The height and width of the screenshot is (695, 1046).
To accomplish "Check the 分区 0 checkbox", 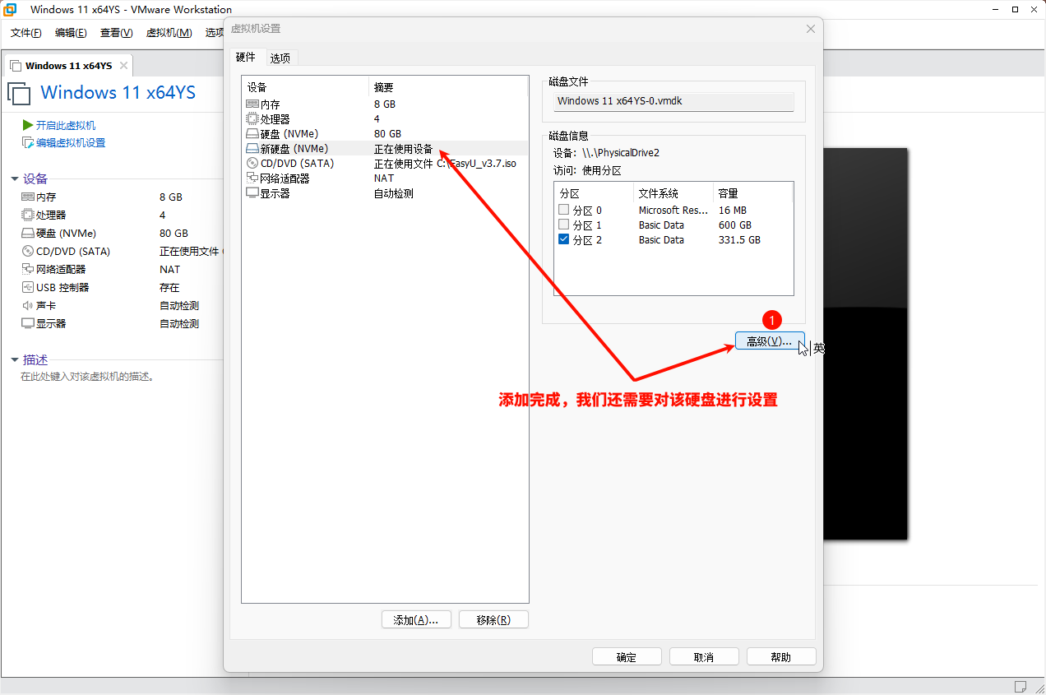I will click(563, 211).
